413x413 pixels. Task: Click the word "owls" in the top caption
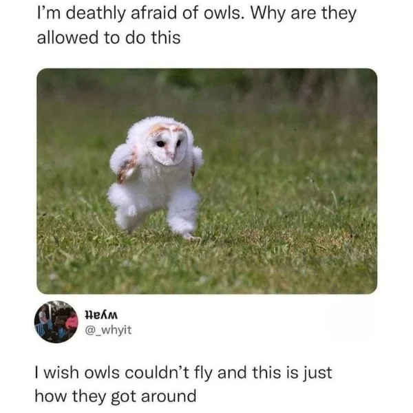coord(222,14)
